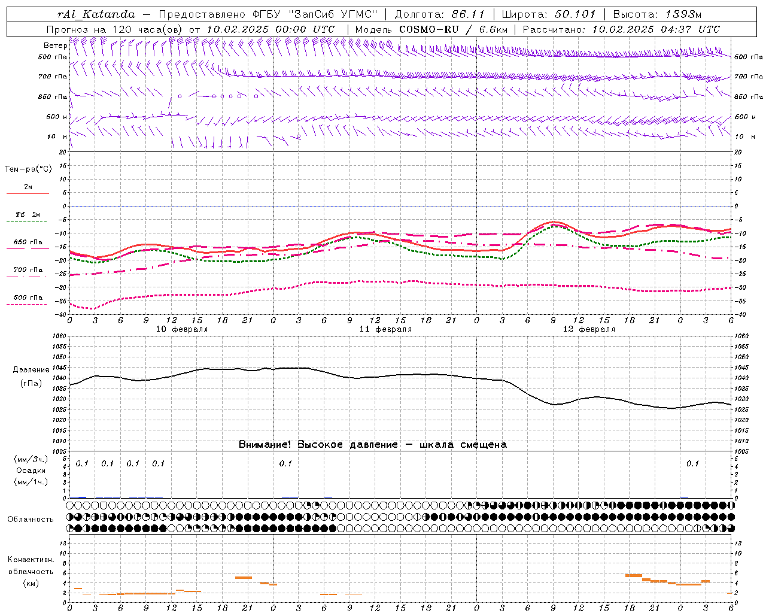Click the pink dotted 500 гПа temperature legend line
Image resolution: width=766 pixels, height=613 pixels.
coord(26,305)
